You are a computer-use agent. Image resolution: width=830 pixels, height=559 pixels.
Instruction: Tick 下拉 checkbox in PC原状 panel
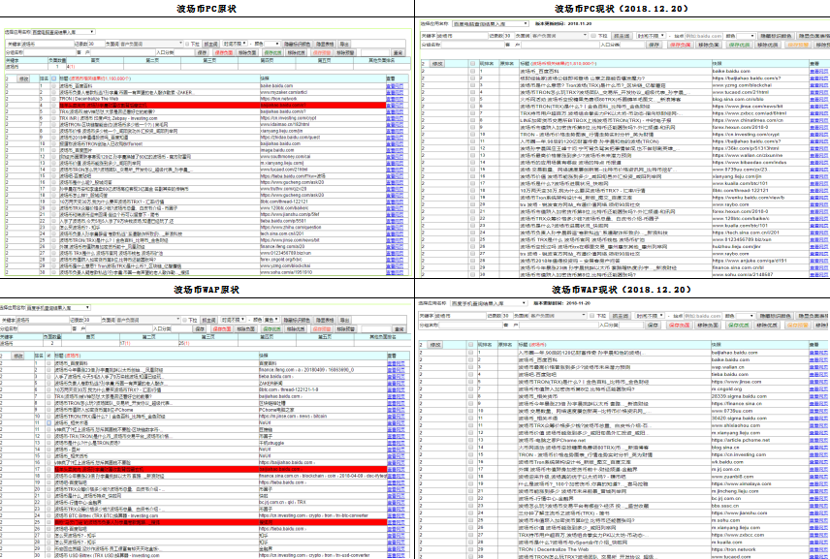tap(187, 44)
